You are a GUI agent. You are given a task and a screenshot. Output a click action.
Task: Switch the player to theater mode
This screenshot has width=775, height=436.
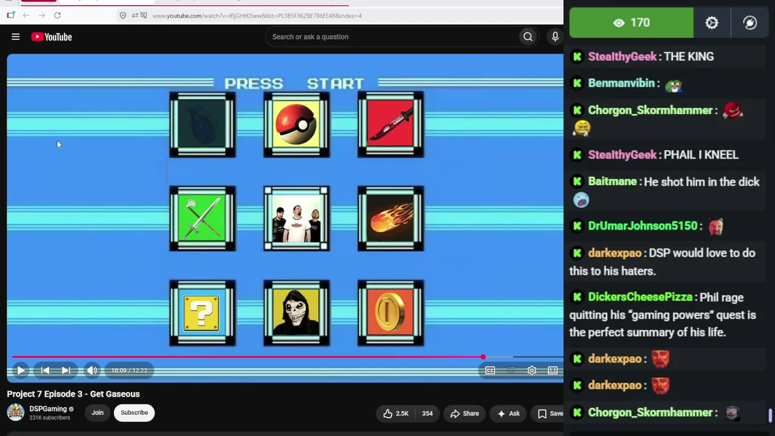click(553, 370)
